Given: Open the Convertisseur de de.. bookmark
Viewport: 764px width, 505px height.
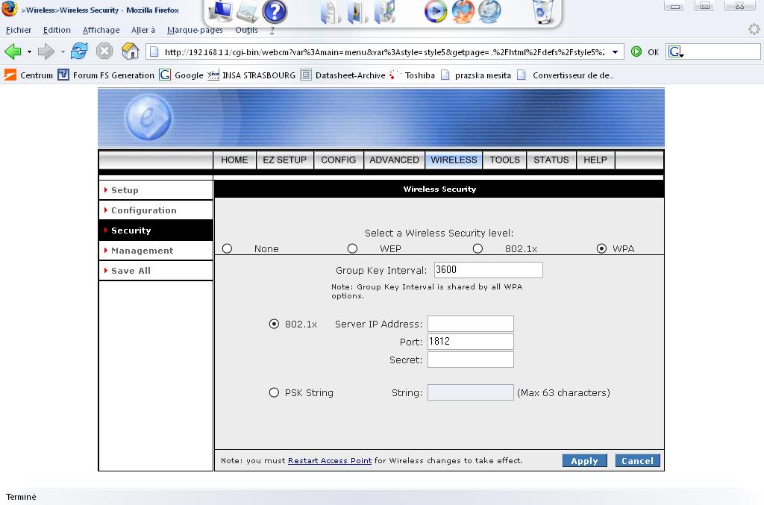Looking at the screenshot, I should [566, 75].
